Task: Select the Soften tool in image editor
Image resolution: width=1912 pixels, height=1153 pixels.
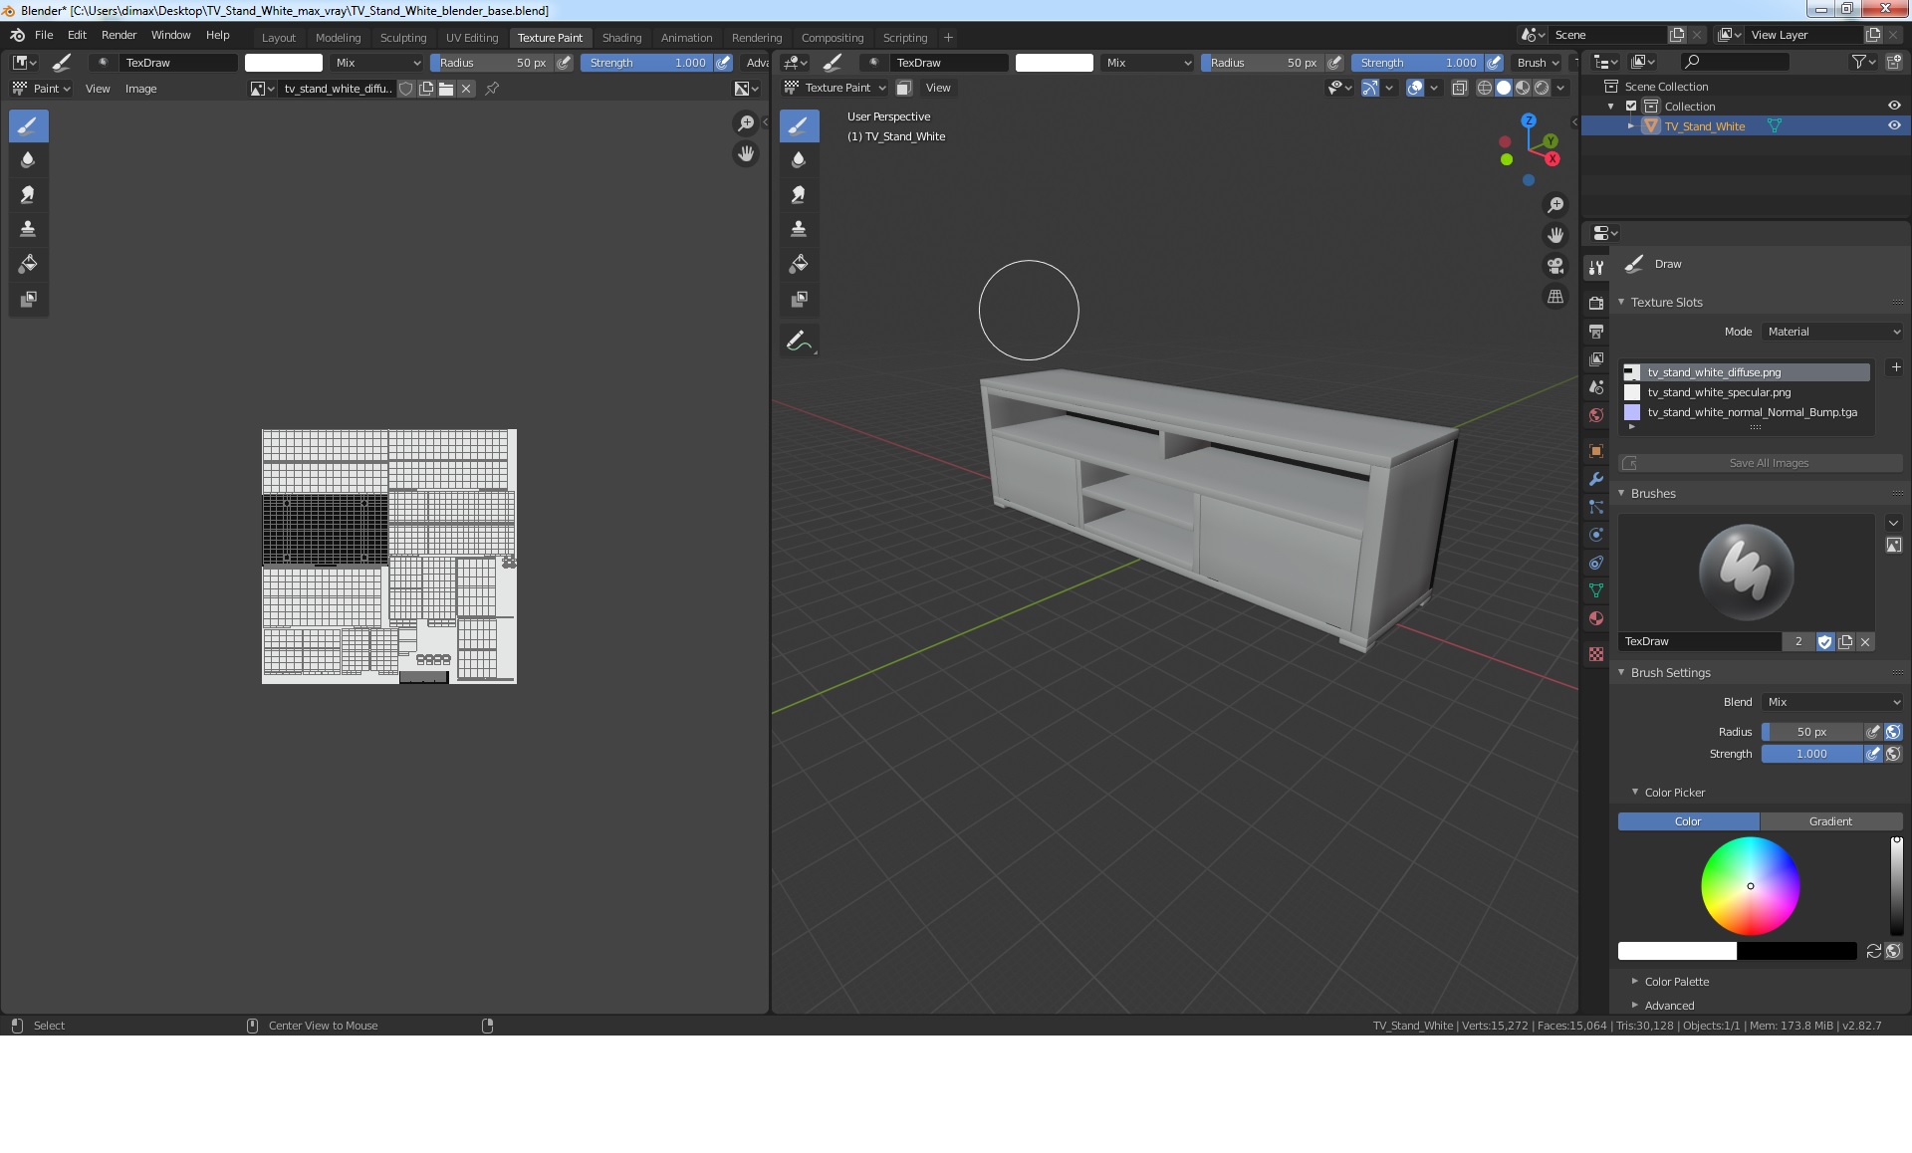Action: 28,159
